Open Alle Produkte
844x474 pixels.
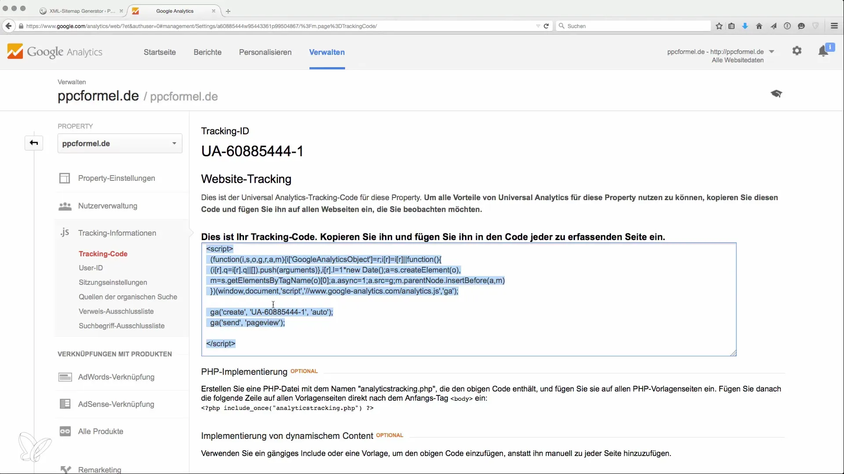[x=101, y=431]
